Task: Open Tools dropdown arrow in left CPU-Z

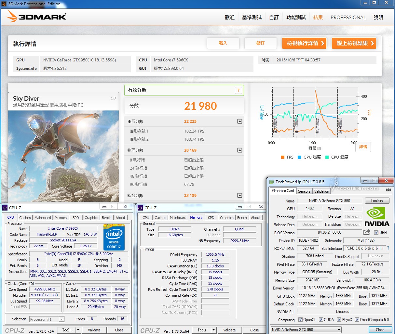Action: point(78,330)
